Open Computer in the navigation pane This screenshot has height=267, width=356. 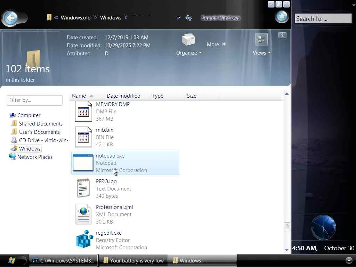tap(29, 115)
